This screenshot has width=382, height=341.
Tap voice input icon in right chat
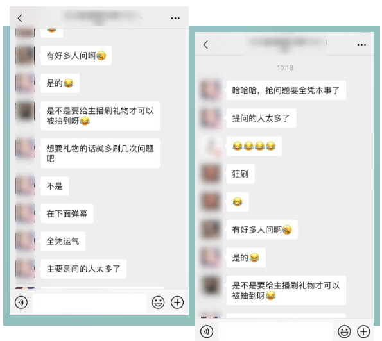207,331
